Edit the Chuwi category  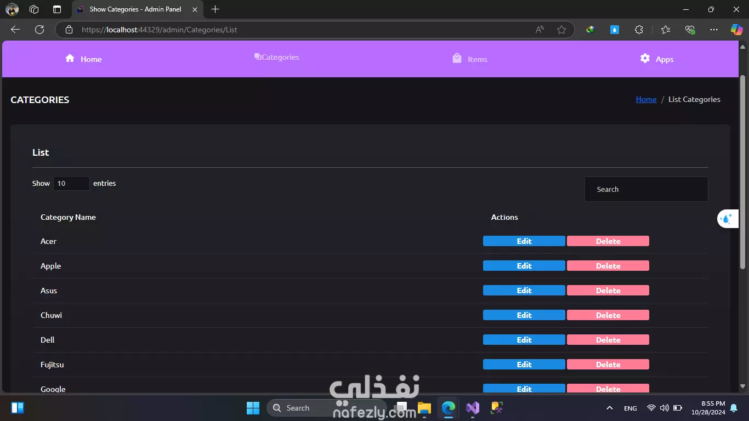[524, 315]
